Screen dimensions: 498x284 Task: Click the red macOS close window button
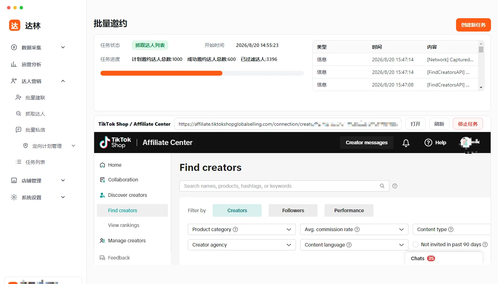[x=9, y=8]
